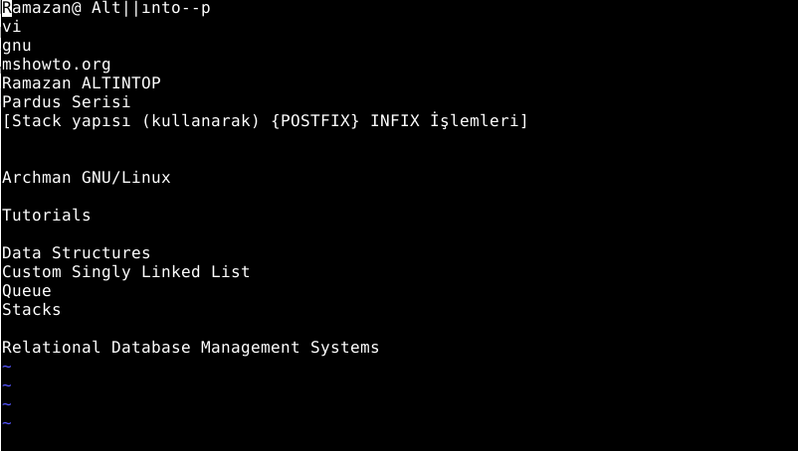Place cursor on 'Custom Singly Linked List'
This screenshot has height=451, width=798.
pyautogui.click(x=126, y=272)
